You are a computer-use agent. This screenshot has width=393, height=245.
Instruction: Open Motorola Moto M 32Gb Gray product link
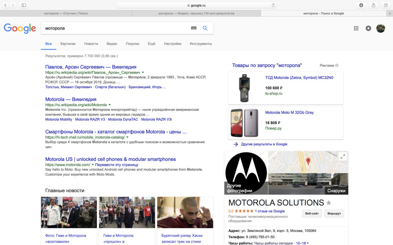289,113
